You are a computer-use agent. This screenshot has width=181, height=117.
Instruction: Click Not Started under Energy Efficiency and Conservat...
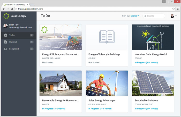tap(48, 62)
